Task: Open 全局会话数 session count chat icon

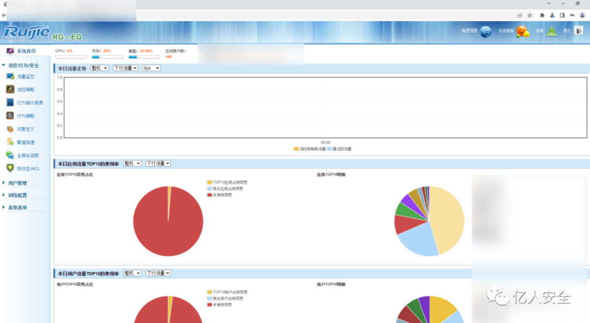Action: coord(10,155)
